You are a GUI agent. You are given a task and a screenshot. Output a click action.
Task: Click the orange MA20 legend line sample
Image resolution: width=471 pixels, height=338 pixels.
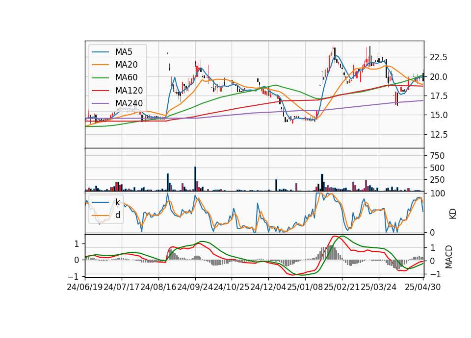click(100, 65)
